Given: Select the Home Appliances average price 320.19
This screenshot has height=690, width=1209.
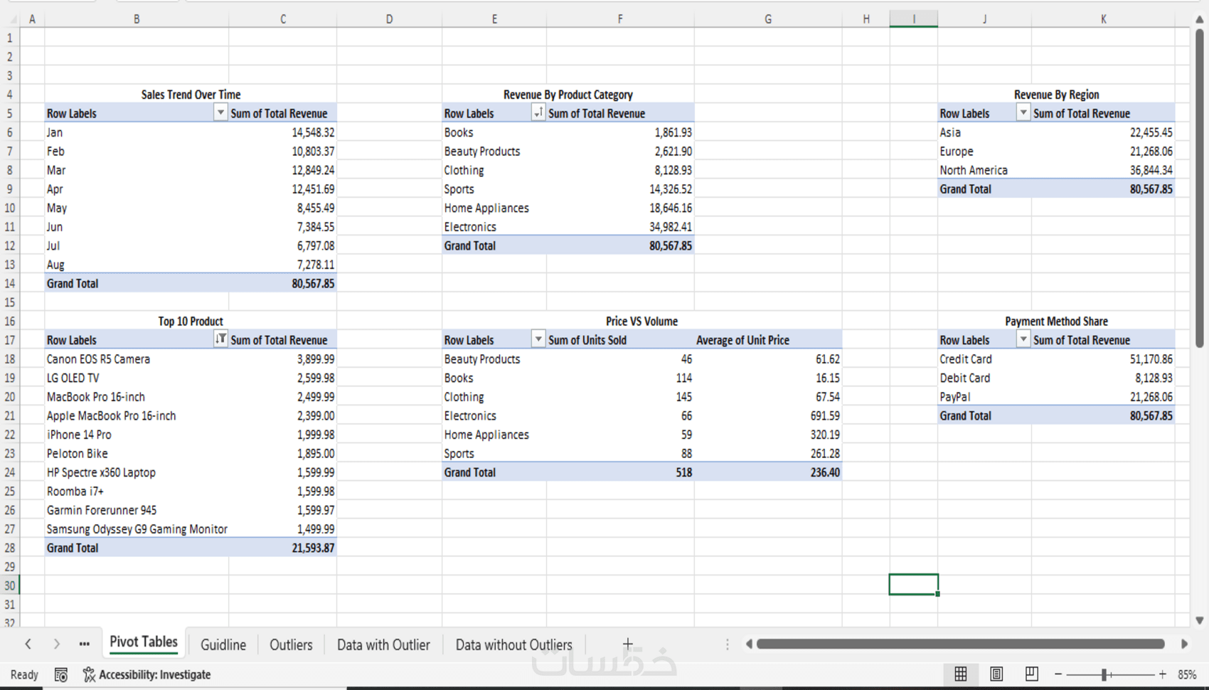Looking at the screenshot, I should (768, 434).
